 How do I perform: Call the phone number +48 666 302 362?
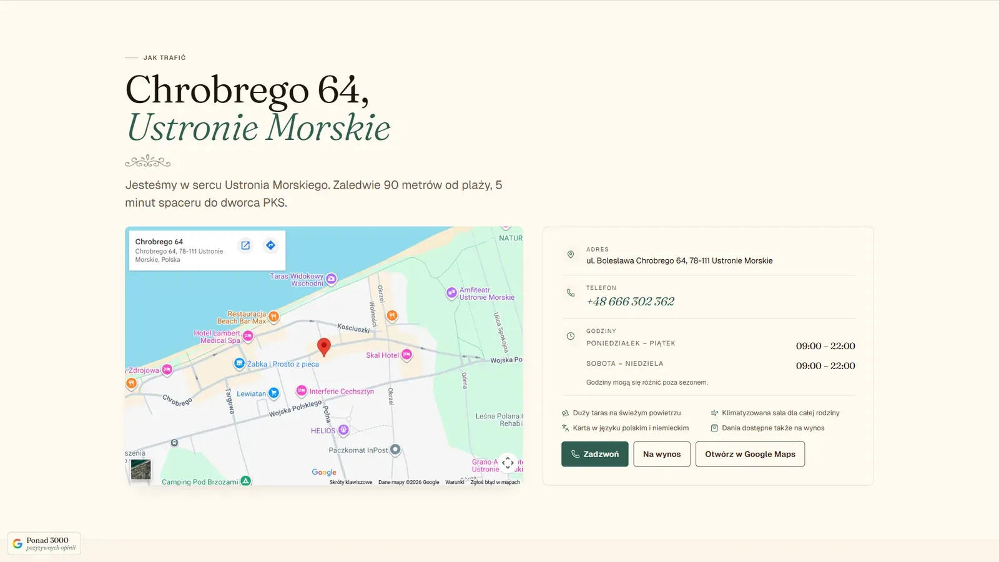pyautogui.click(x=630, y=302)
